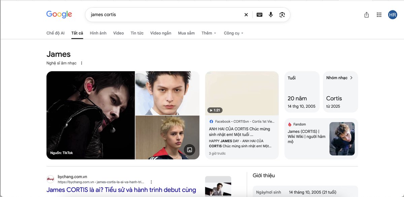Image resolution: width=404 pixels, height=197 pixels.
Task: Click the Tuổi 20 năm card
Action: (x=302, y=92)
